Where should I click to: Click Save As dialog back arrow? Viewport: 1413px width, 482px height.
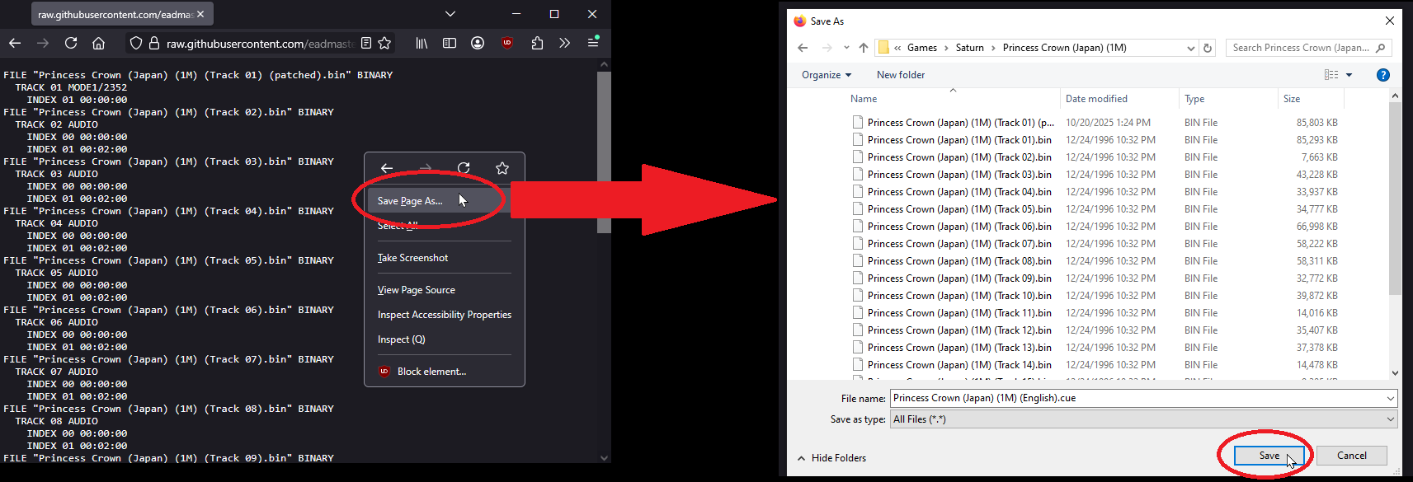803,48
